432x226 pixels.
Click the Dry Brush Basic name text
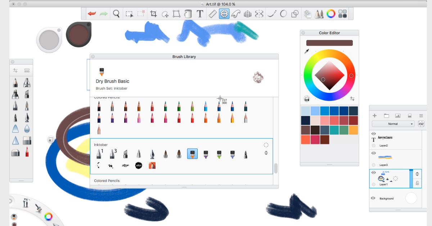pyautogui.click(x=112, y=81)
